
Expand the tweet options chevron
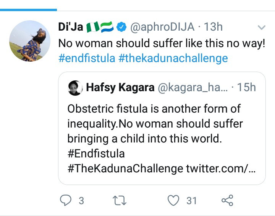pos(262,28)
